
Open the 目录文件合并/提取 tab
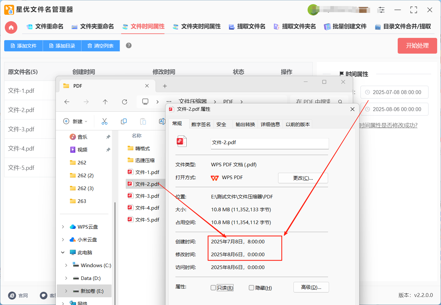click(403, 27)
